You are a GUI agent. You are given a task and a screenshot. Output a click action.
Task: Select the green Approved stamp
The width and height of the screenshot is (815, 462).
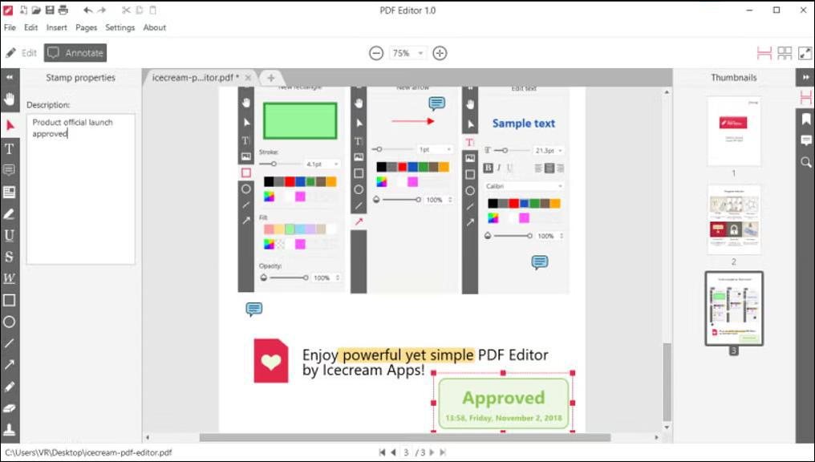[x=503, y=403]
